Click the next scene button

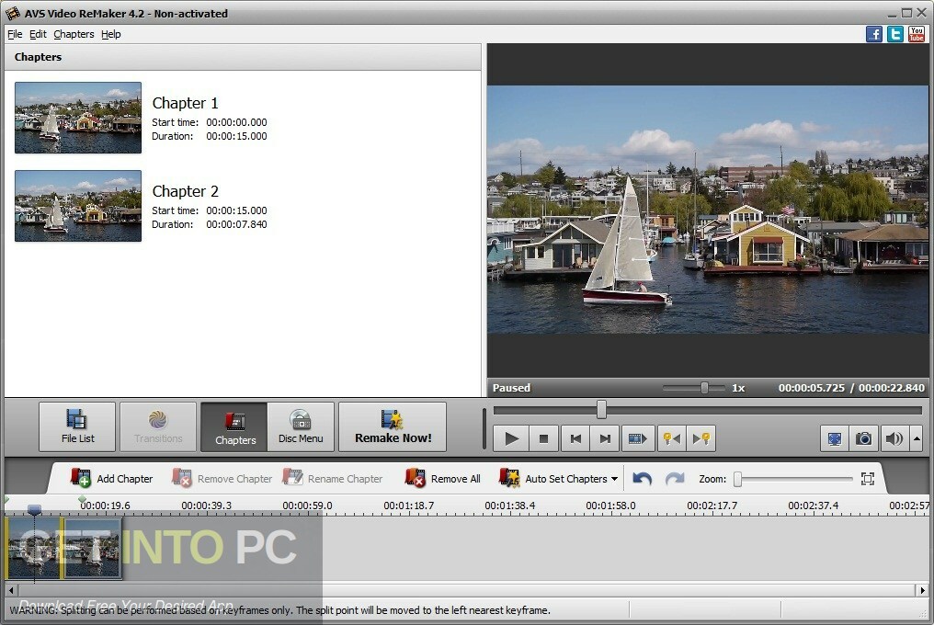637,439
